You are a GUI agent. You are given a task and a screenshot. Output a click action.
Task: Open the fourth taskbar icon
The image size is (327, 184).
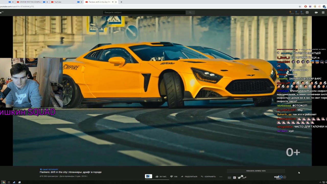coord(19,182)
